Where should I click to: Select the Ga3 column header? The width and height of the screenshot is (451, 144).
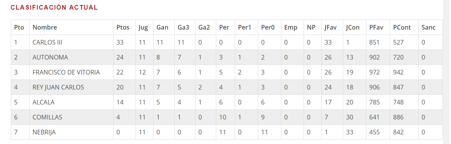[x=183, y=28]
